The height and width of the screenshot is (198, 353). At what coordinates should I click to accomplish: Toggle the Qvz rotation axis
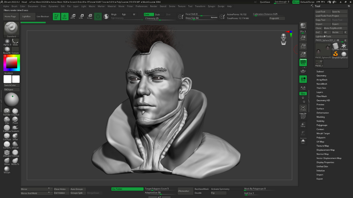[x=303, y=93]
